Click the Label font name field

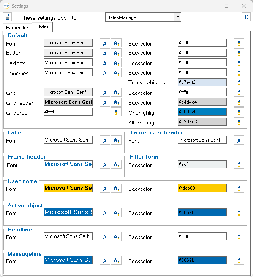click(x=68, y=140)
